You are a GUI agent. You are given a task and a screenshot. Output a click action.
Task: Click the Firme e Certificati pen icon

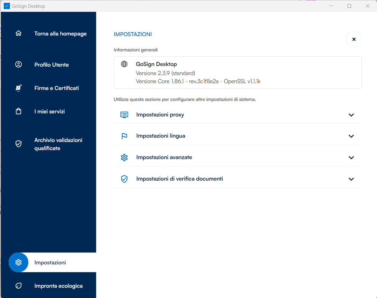(x=18, y=88)
